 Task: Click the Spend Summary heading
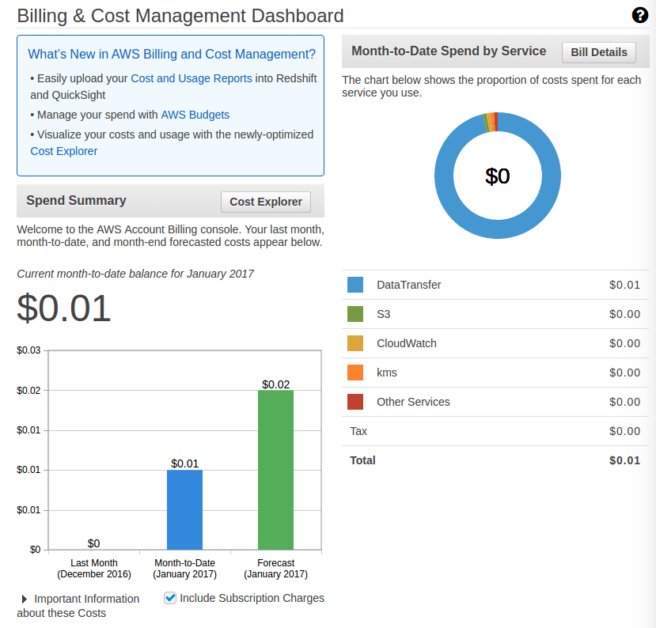tap(76, 200)
